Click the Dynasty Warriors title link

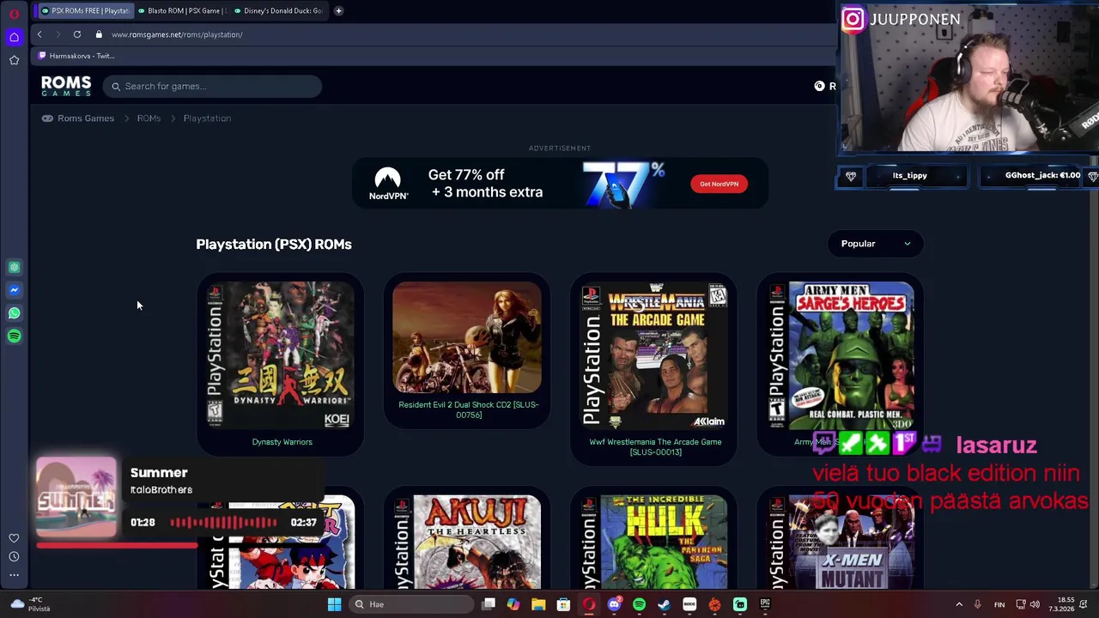282,442
